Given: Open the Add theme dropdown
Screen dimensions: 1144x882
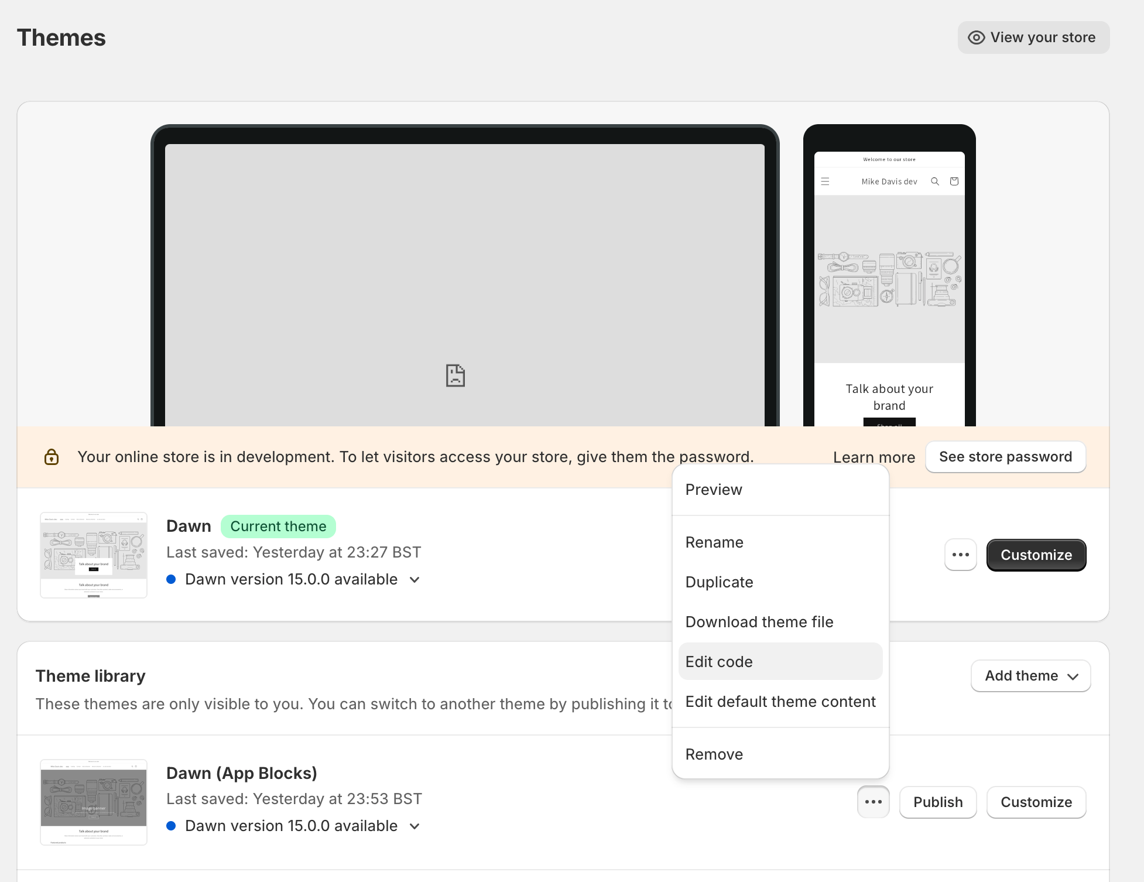Looking at the screenshot, I should tap(1030, 676).
